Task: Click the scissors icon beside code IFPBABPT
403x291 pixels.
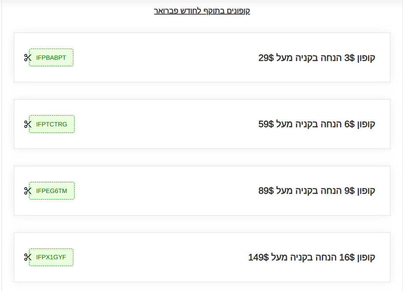Action: [27, 58]
